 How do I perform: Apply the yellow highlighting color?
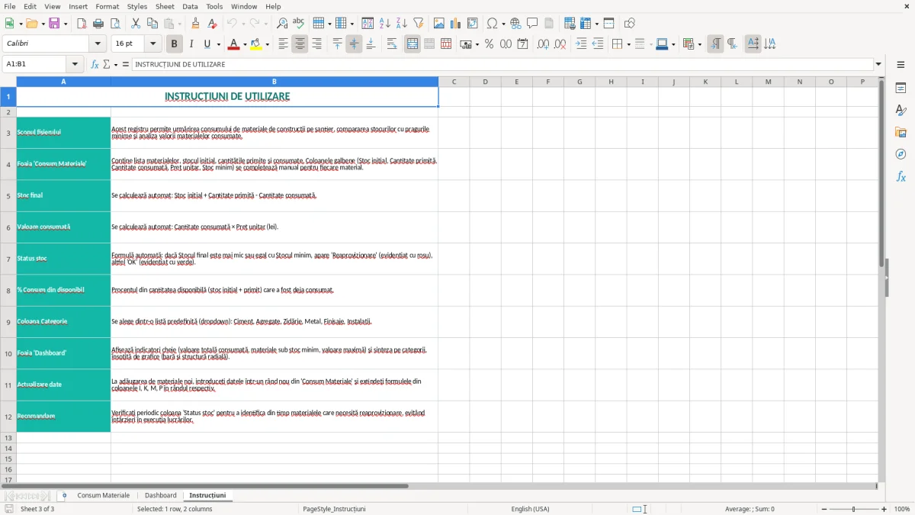pyautogui.click(x=256, y=44)
